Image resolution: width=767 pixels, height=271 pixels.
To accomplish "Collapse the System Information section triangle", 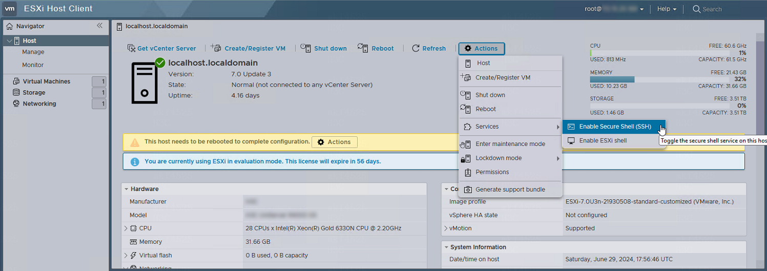I will point(446,247).
